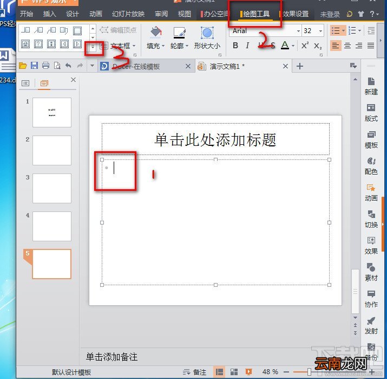Click the undo arrow
This screenshot has height=379, width=387.
point(68,66)
